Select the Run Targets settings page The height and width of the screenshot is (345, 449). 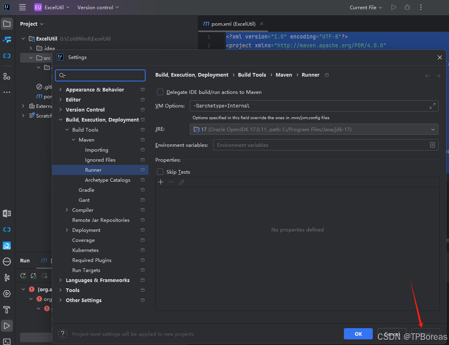(x=86, y=270)
